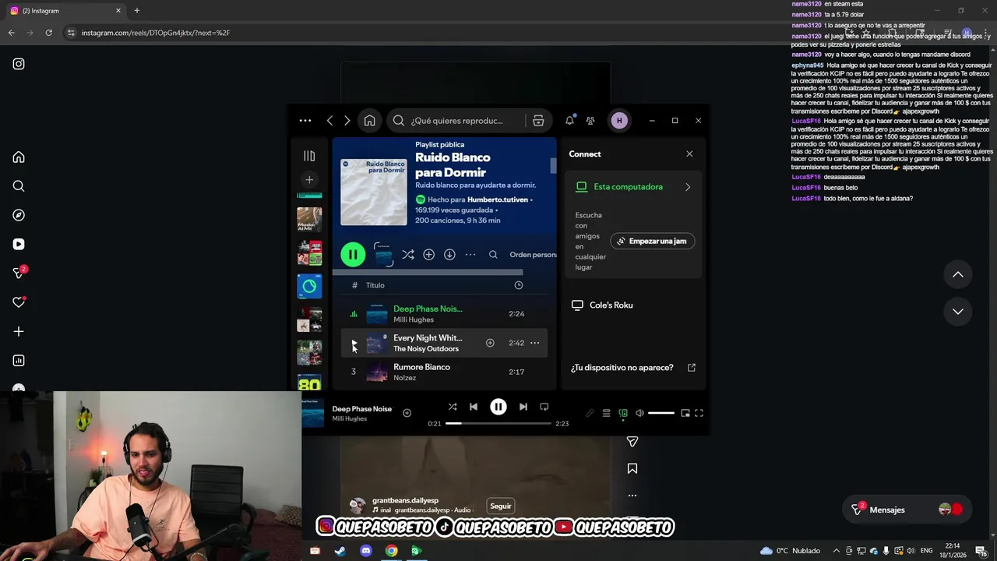Click Empezar una jam button

pos(652,242)
